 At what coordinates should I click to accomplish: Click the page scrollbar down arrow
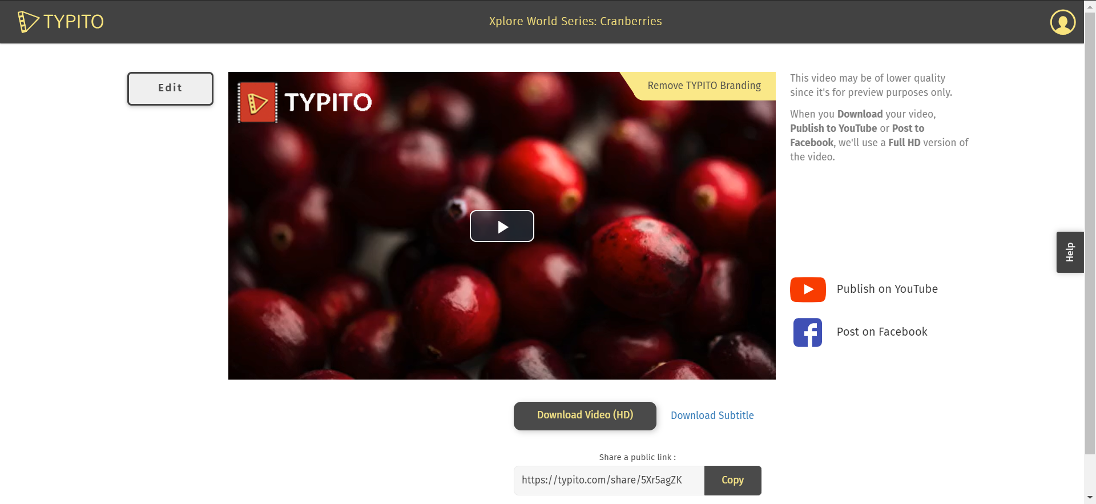click(1090, 498)
